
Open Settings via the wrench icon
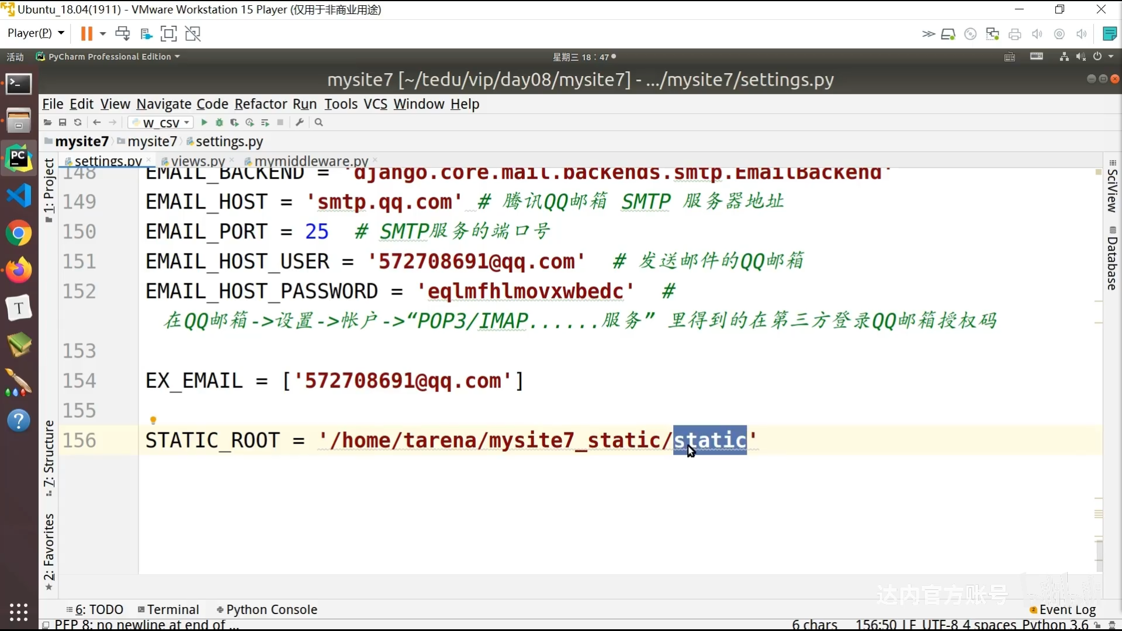(300, 123)
